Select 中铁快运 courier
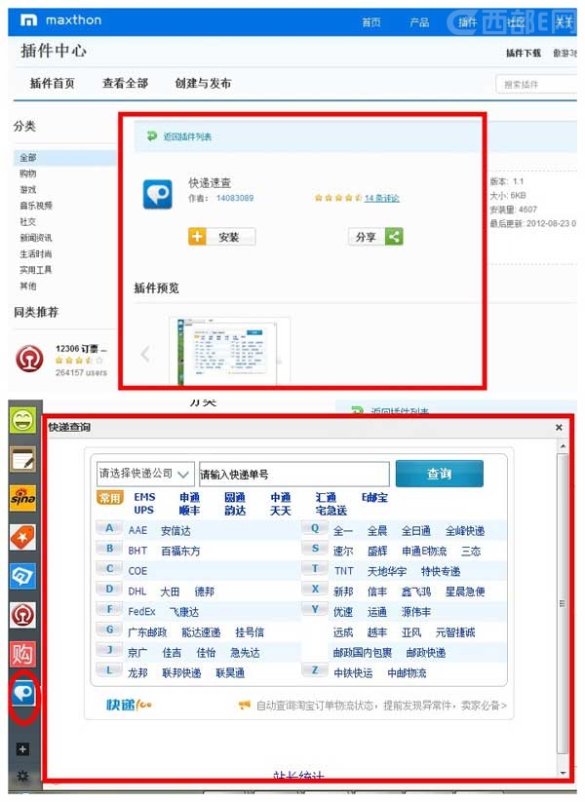The width and height of the screenshot is (585, 802). coord(353,673)
